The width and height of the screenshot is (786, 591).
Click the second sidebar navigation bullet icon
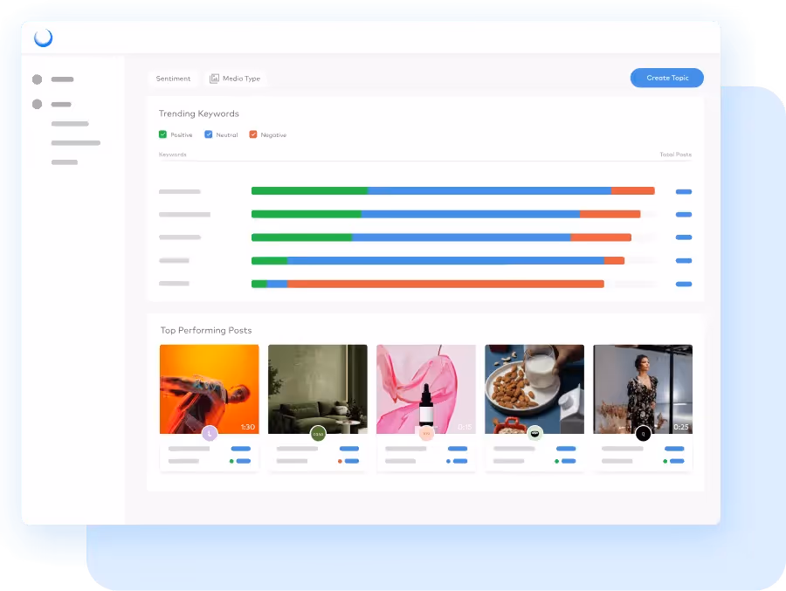[x=37, y=104]
